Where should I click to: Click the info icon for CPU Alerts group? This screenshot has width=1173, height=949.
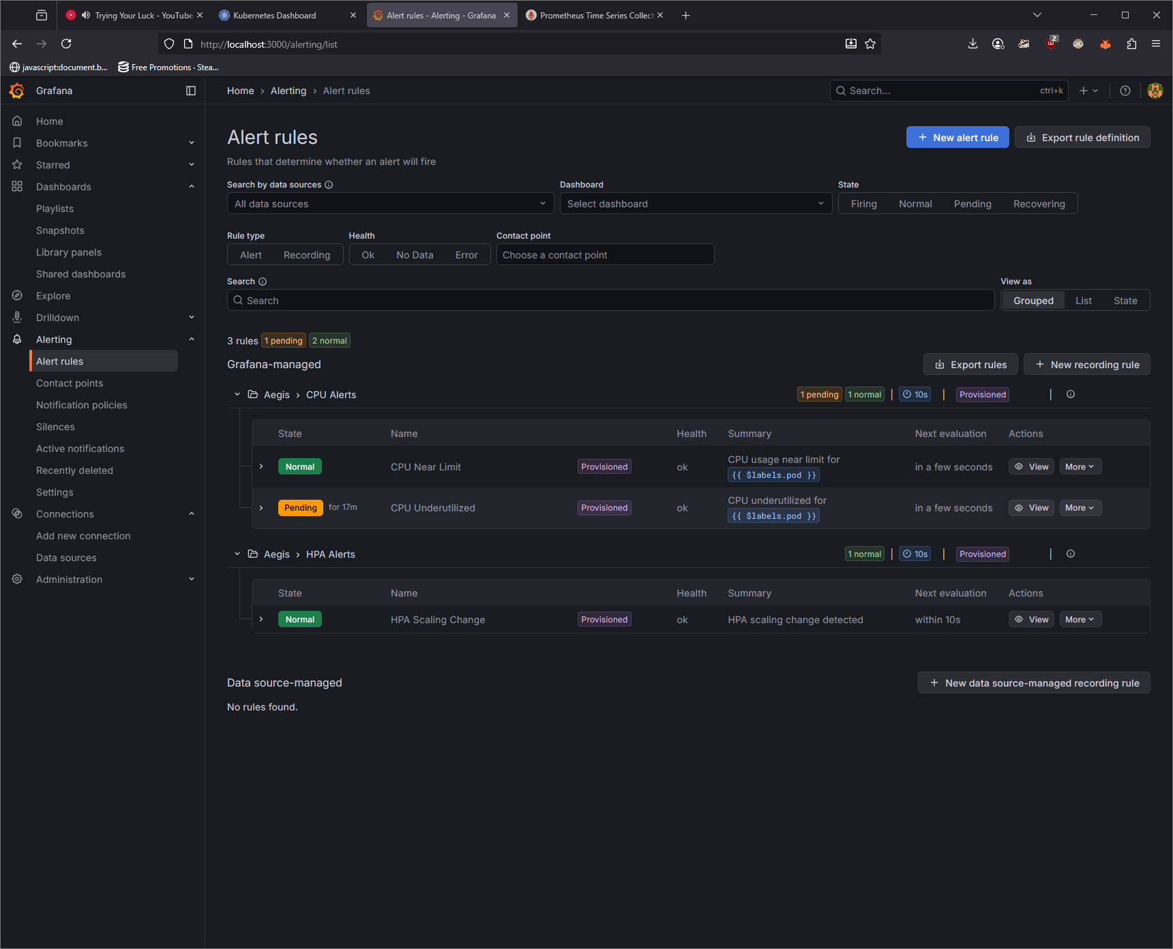1071,395
